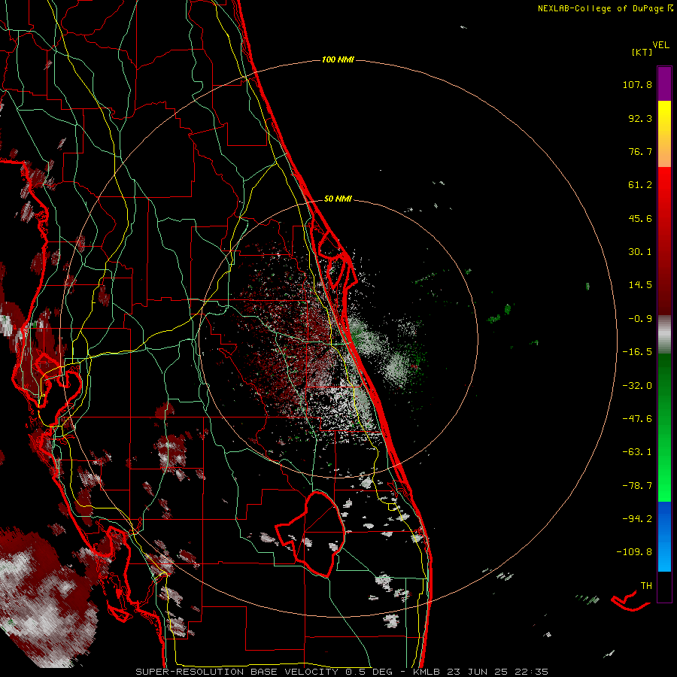Click the small logo after DuPage
The height and width of the screenshot is (677, 677).
(670, 8)
